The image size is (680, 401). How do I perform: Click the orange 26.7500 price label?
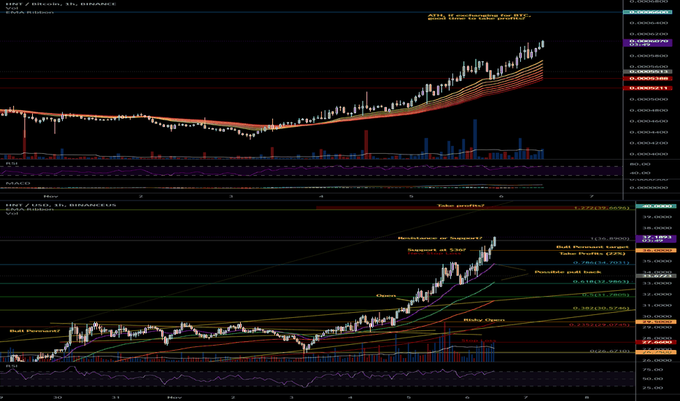click(x=656, y=352)
